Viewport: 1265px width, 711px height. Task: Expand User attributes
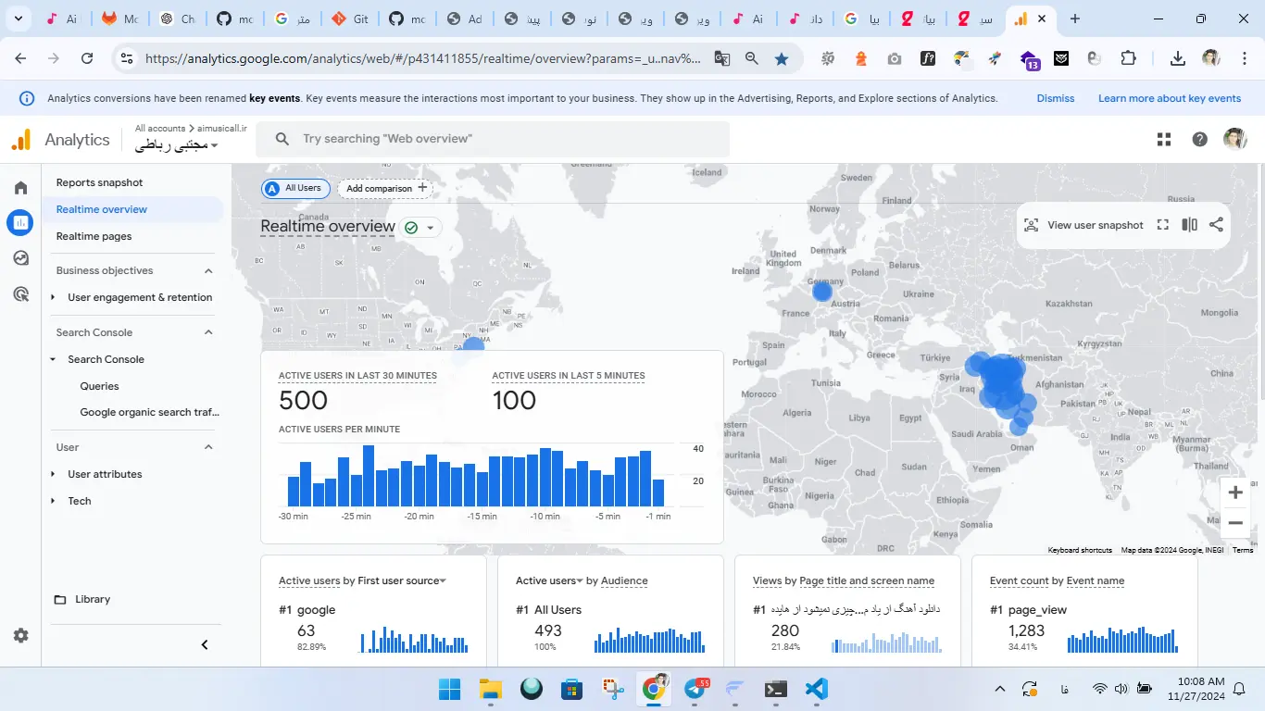[x=54, y=474]
